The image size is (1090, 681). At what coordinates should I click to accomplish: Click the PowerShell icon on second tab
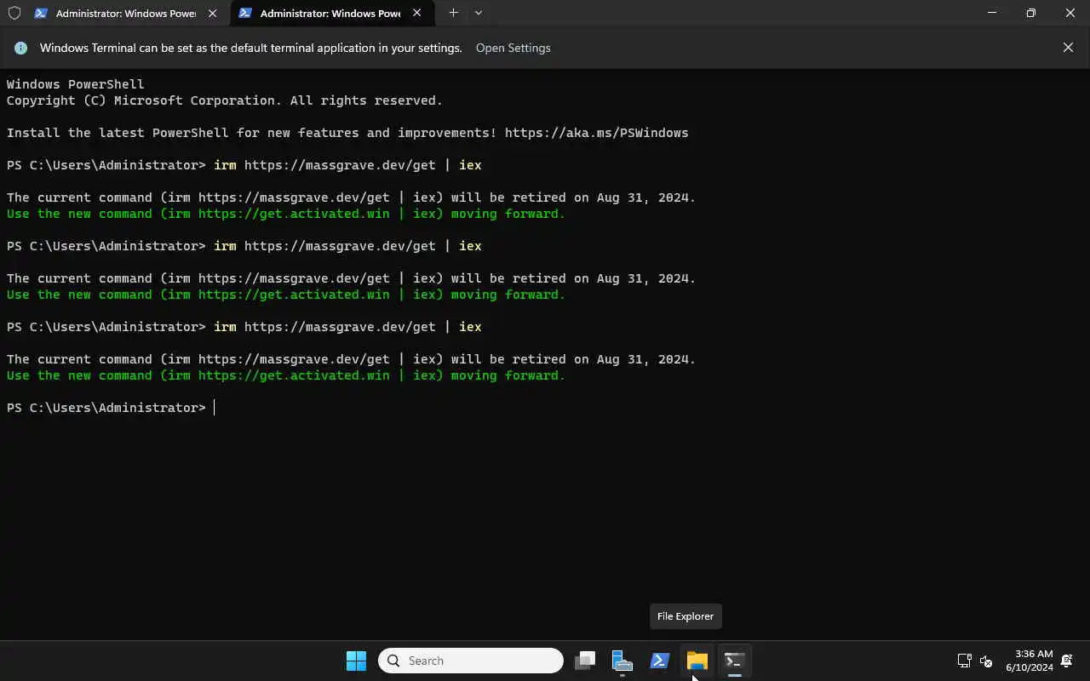[245, 14]
